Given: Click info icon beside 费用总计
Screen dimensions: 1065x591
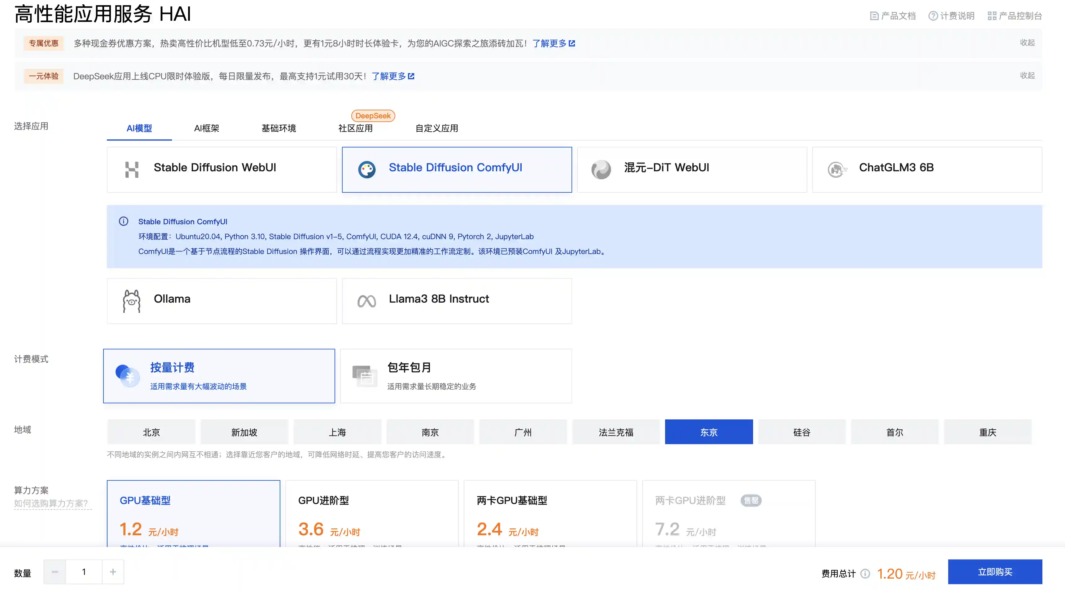Looking at the screenshot, I should (865, 573).
